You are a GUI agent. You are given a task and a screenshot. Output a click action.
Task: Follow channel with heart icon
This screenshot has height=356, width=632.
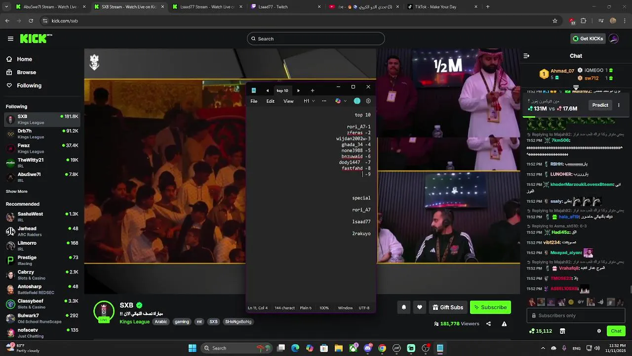click(420, 307)
